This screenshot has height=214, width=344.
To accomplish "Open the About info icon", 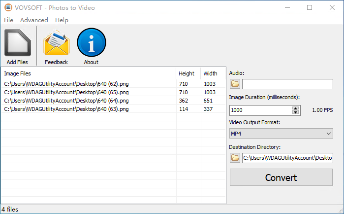I will coord(91,42).
